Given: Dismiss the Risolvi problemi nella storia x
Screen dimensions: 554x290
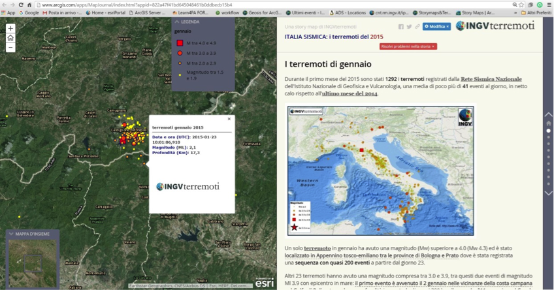Looking at the screenshot, I should pos(434,46).
